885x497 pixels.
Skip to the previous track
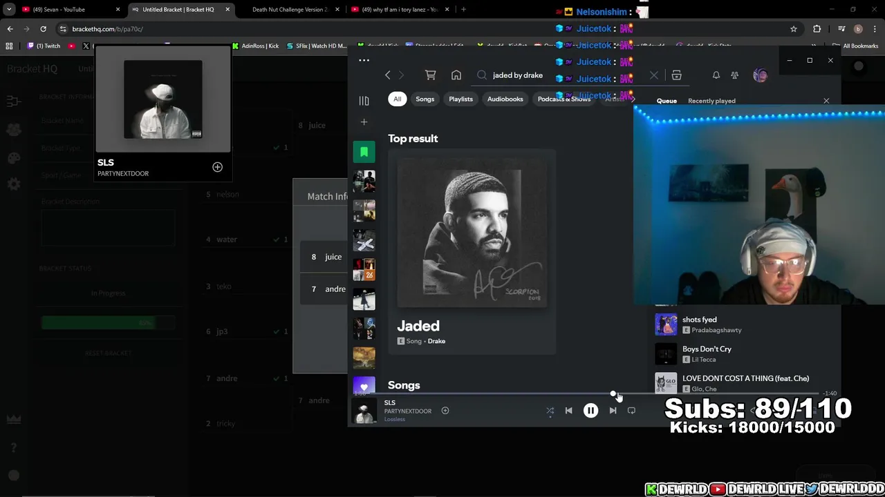tap(568, 411)
